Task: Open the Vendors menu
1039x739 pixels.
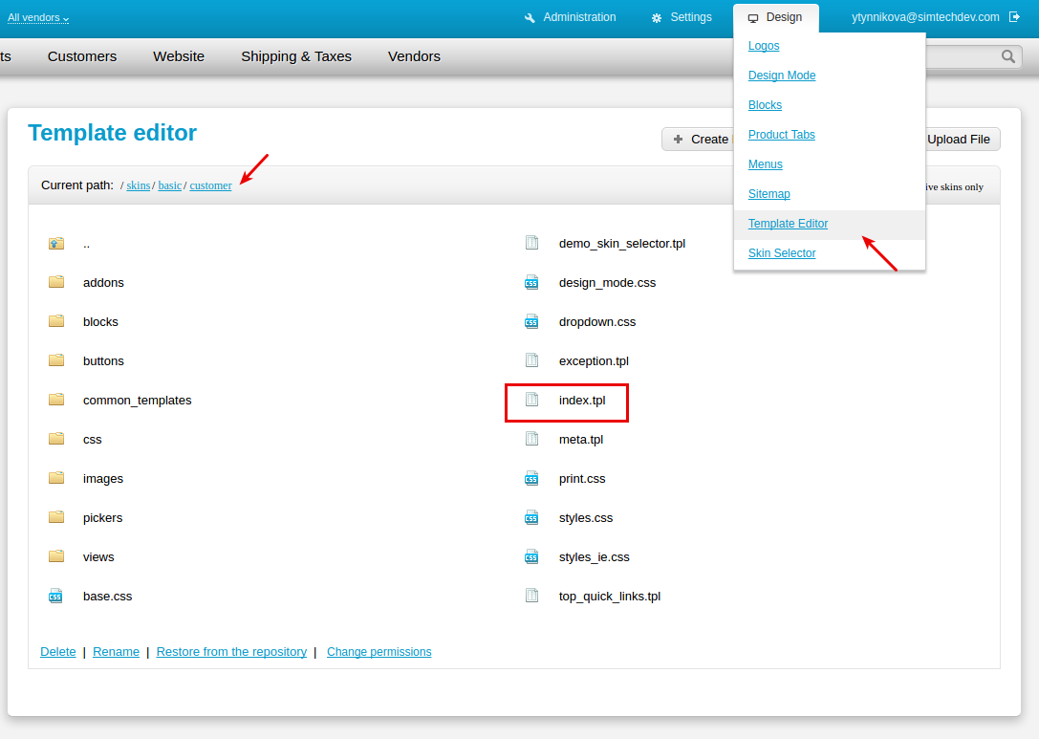Action: tap(414, 56)
